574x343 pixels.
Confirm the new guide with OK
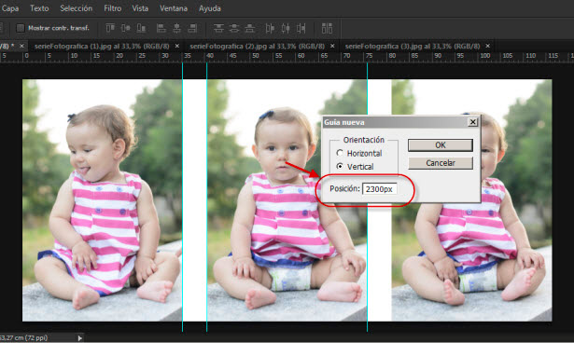441,145
